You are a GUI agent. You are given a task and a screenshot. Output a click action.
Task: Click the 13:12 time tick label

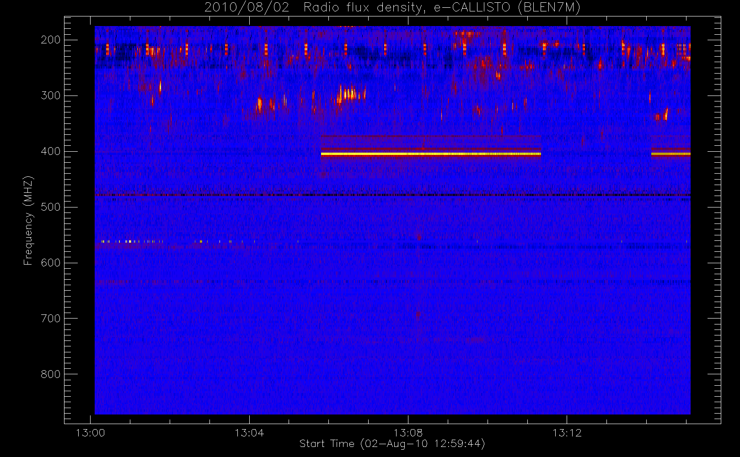click(567, 433)
